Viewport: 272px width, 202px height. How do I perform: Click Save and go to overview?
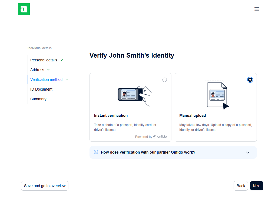click(x=45, y=186)
